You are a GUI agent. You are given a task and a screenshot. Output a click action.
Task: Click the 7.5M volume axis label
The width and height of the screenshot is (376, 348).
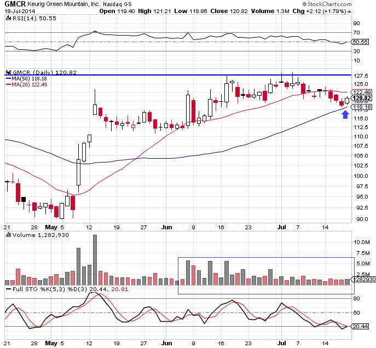[x=363, y=253]
